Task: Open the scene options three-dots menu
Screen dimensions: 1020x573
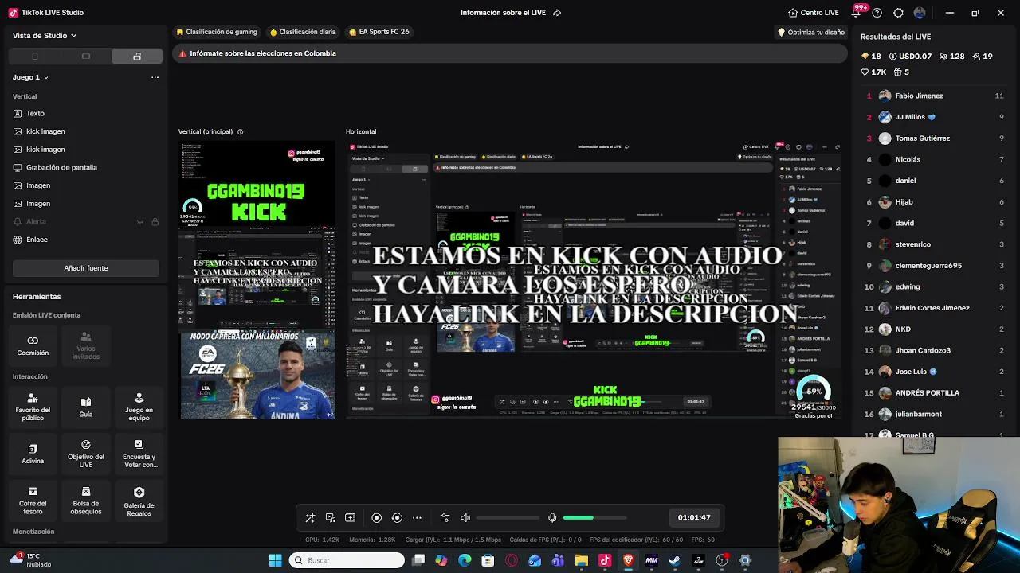Action: (155, 77)
